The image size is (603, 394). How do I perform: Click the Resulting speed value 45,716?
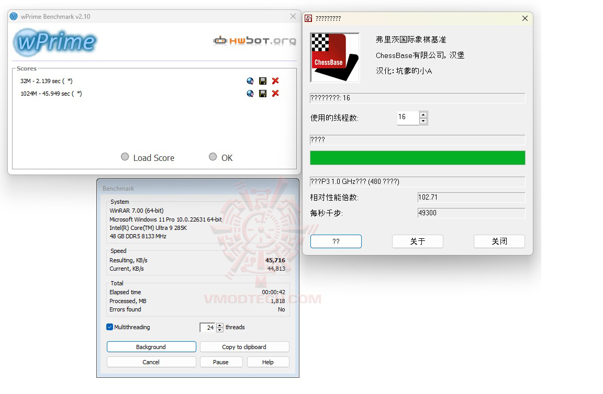(x=275, y=260)
